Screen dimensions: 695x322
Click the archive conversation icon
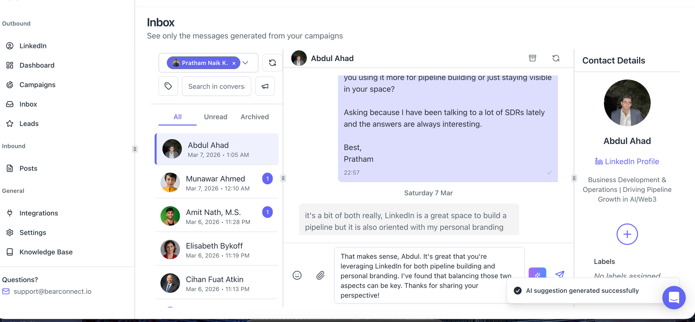tap(532, 58)
